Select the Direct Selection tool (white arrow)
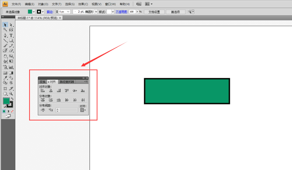This screenshot has height=170, width=292. tap(11, 25)
